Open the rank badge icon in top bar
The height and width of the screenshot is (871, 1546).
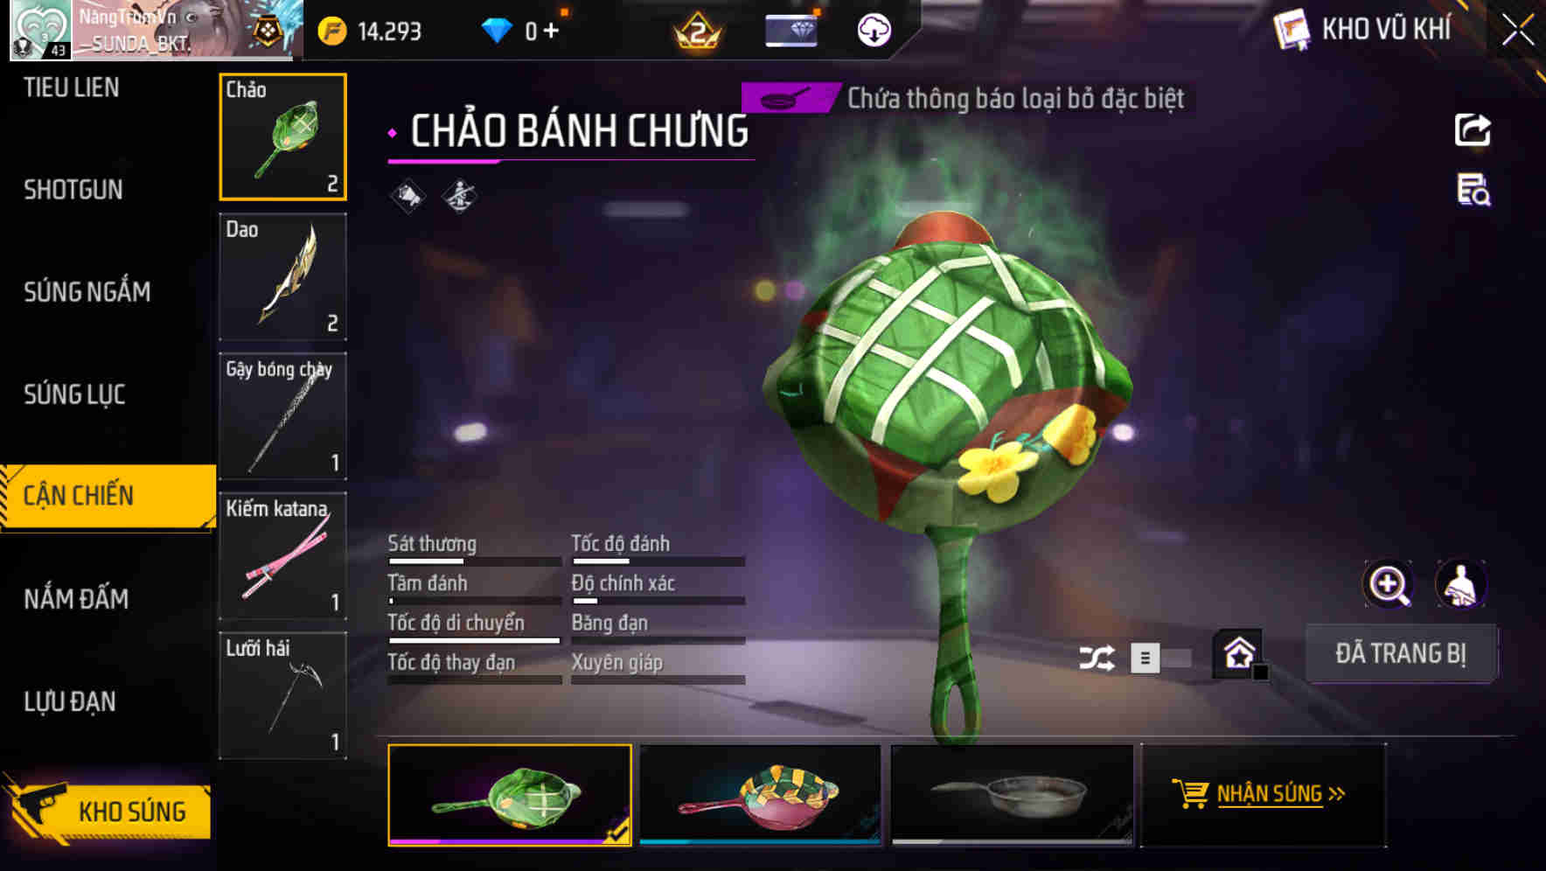[x=698, y=31]
